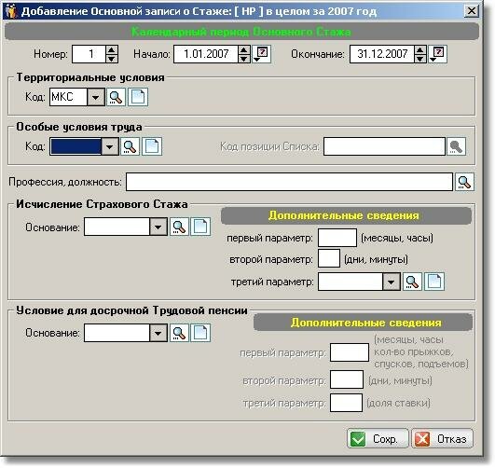The height and width of the screenshot is (468, 495).
Task: Expand the Особые условия труда Код dropdown
Action: click(110, 146)
